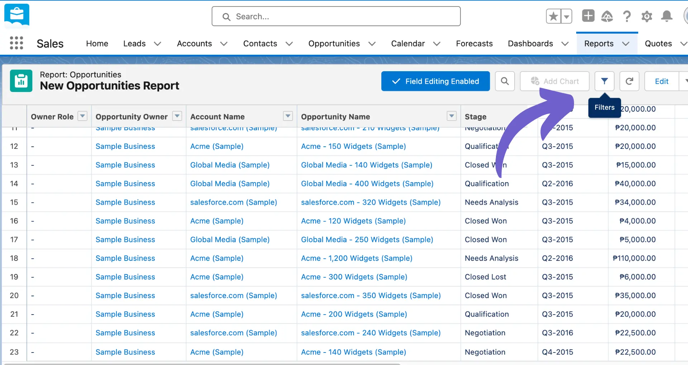Click the horizontal scrollbar below the report table

pyautogui.click(x=202, y=364)
